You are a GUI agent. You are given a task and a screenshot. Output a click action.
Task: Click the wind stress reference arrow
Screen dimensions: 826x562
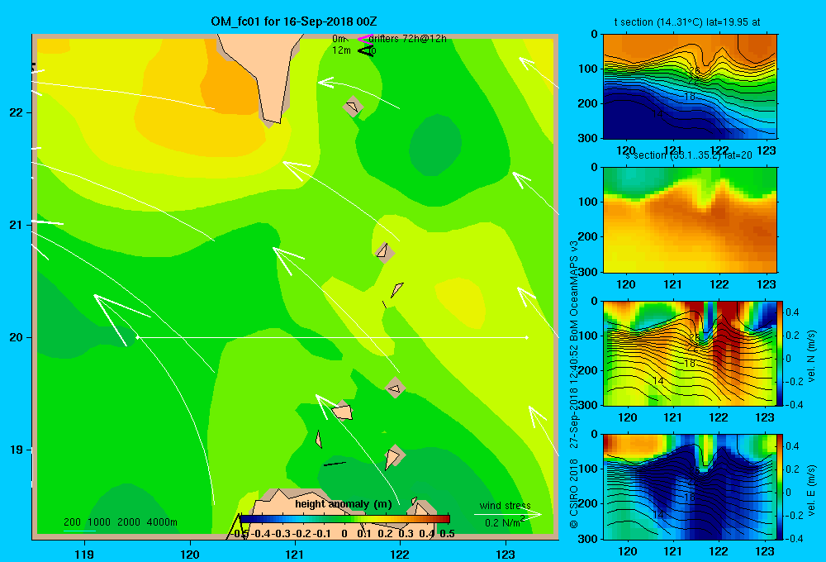coord(507,514)
